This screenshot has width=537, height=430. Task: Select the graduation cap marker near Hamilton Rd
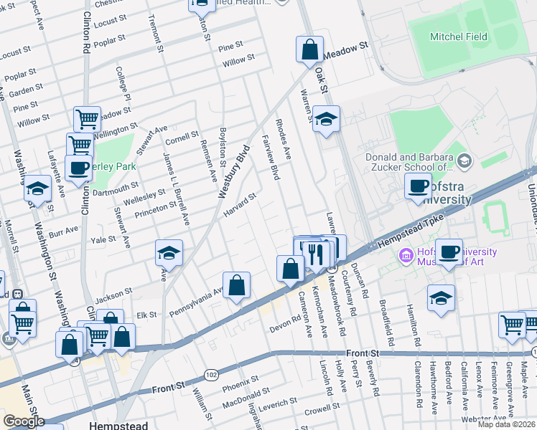(441, 299)
